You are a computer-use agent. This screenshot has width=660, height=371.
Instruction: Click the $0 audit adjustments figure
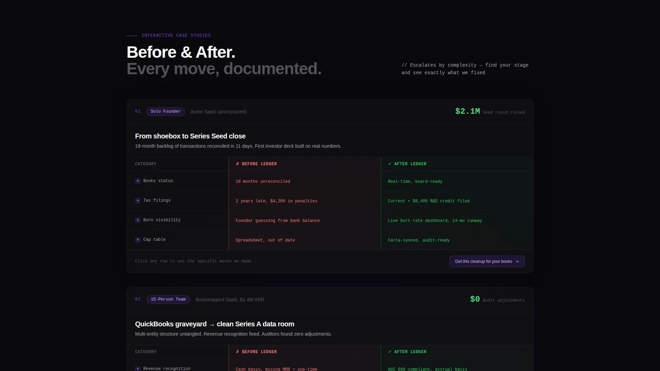tap(475, 299)
